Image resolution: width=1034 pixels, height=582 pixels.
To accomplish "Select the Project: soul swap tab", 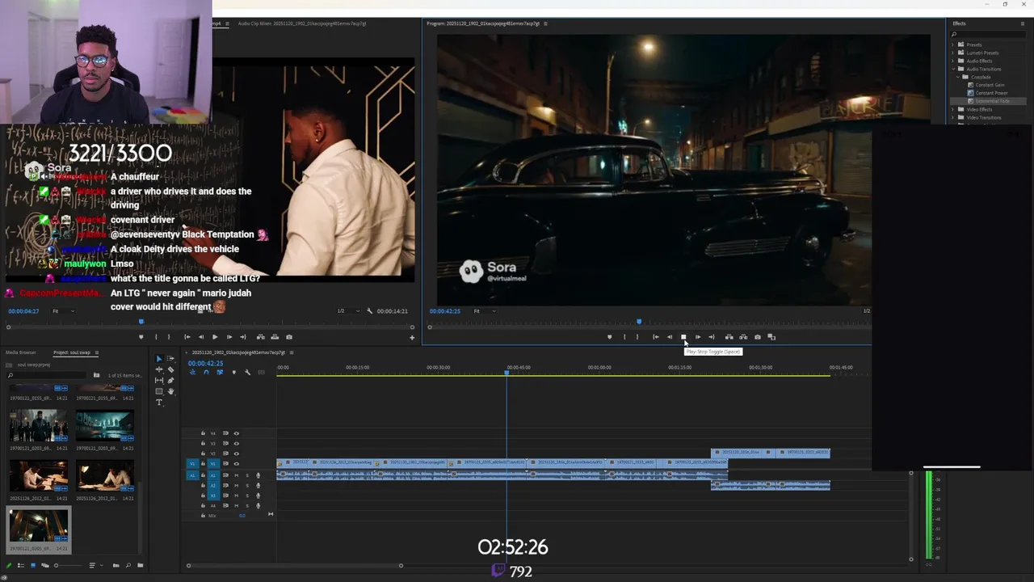I will click(x=72, y=352).
